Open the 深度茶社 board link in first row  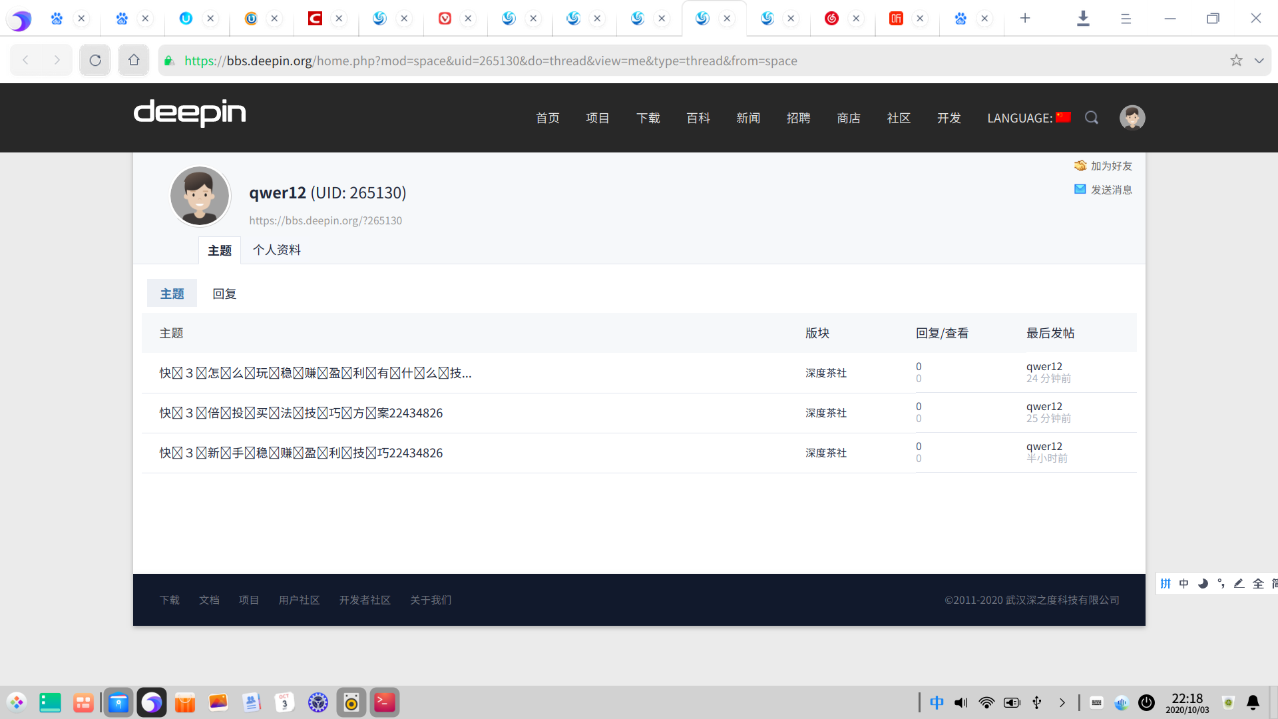click(x=826, y=373)
